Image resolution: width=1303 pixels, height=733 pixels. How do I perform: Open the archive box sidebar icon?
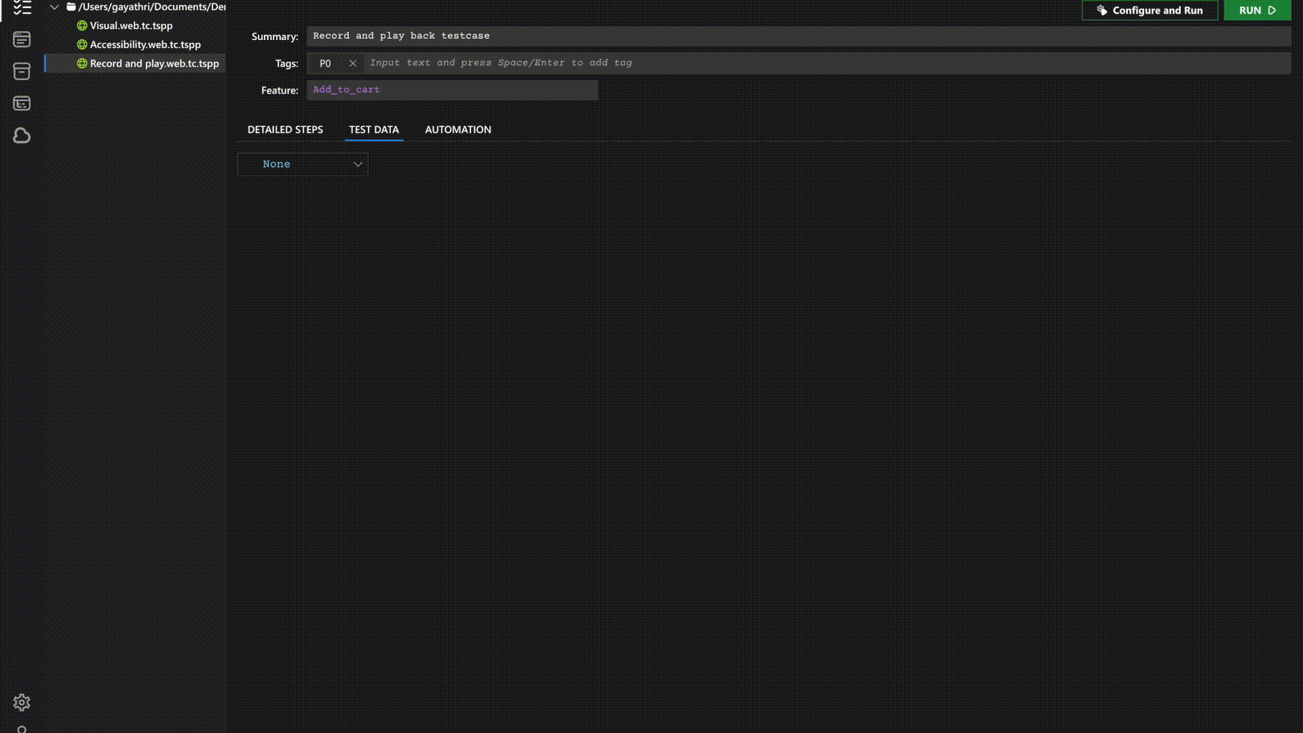point(22,71)
